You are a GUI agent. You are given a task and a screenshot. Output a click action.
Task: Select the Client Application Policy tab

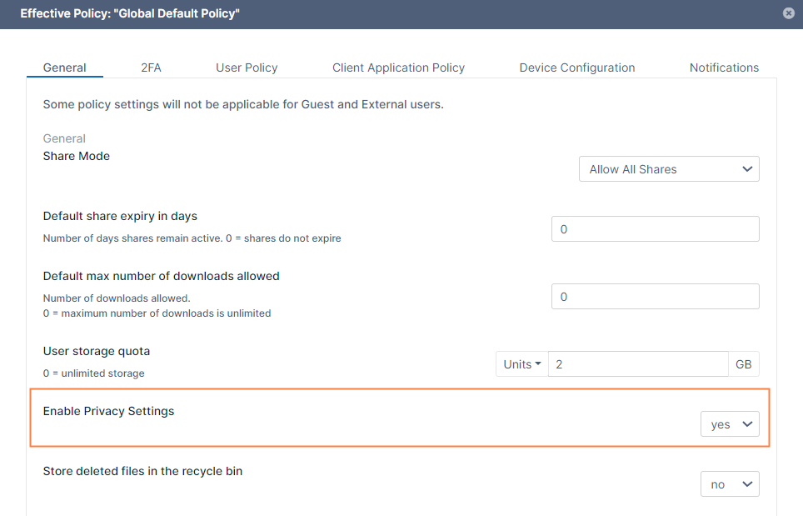coord(398,68)
